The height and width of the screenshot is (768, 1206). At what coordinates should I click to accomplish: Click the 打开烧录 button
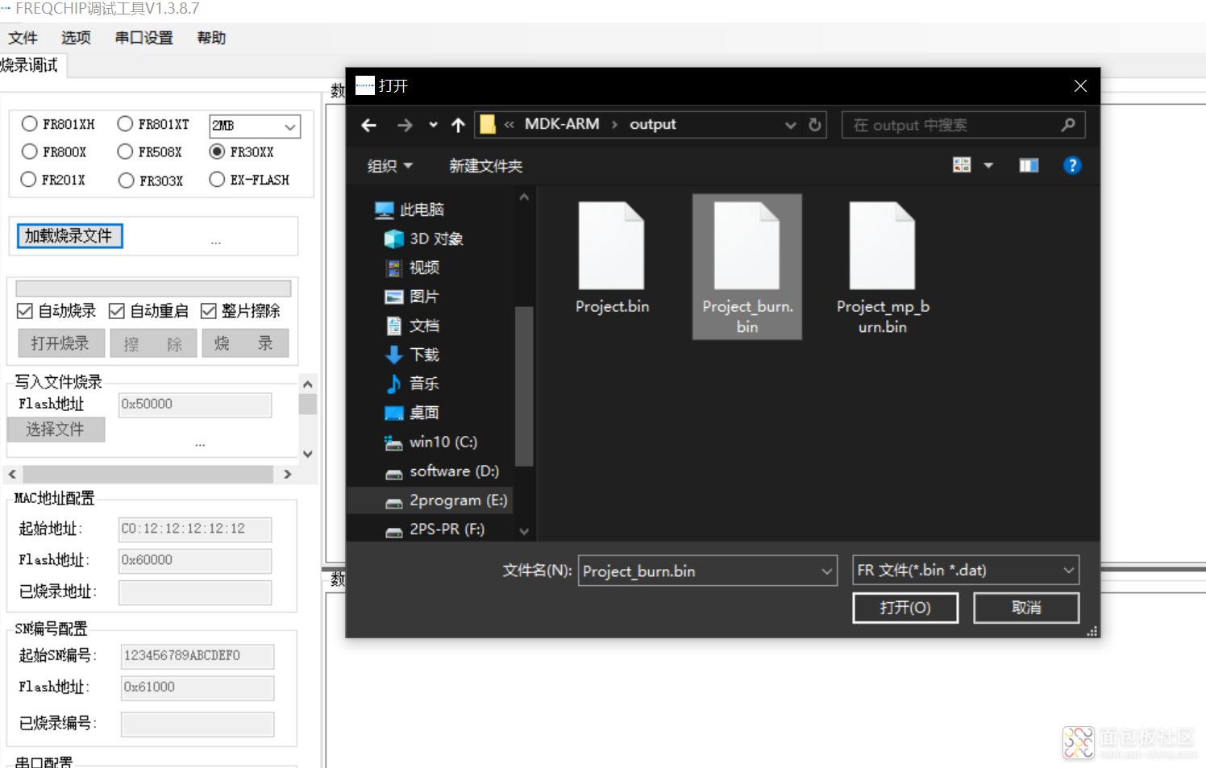pyautogui.click(x=61, y=343)
